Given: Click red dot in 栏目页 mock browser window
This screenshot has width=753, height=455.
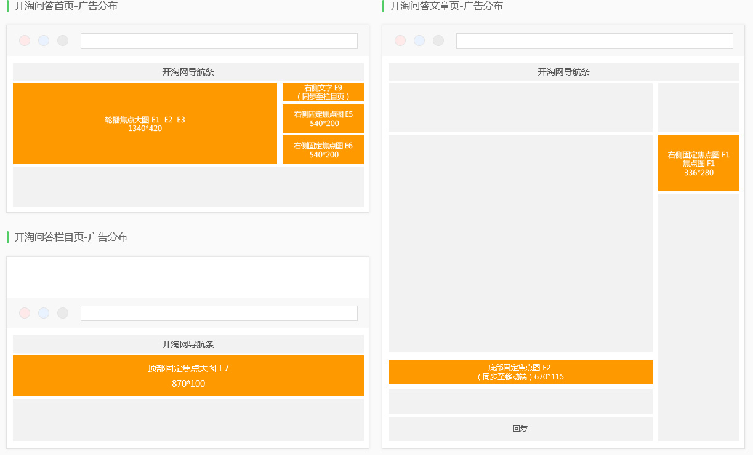Looking at the screenshot, I should [25, 313].
